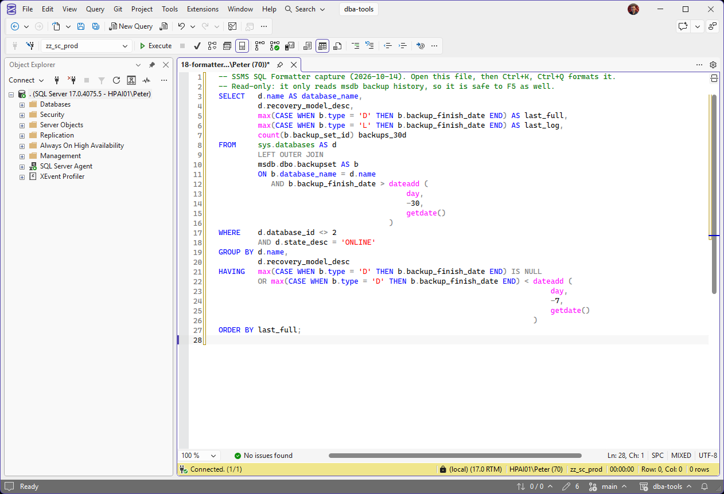Toggle Include Client Statistics
Image resolution: width=724 pixels, height=494 pixels.
(x=290, y=46)
